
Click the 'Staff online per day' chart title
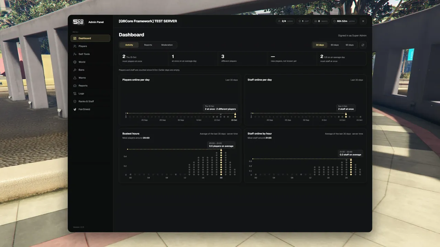click(x=260, y=80)
